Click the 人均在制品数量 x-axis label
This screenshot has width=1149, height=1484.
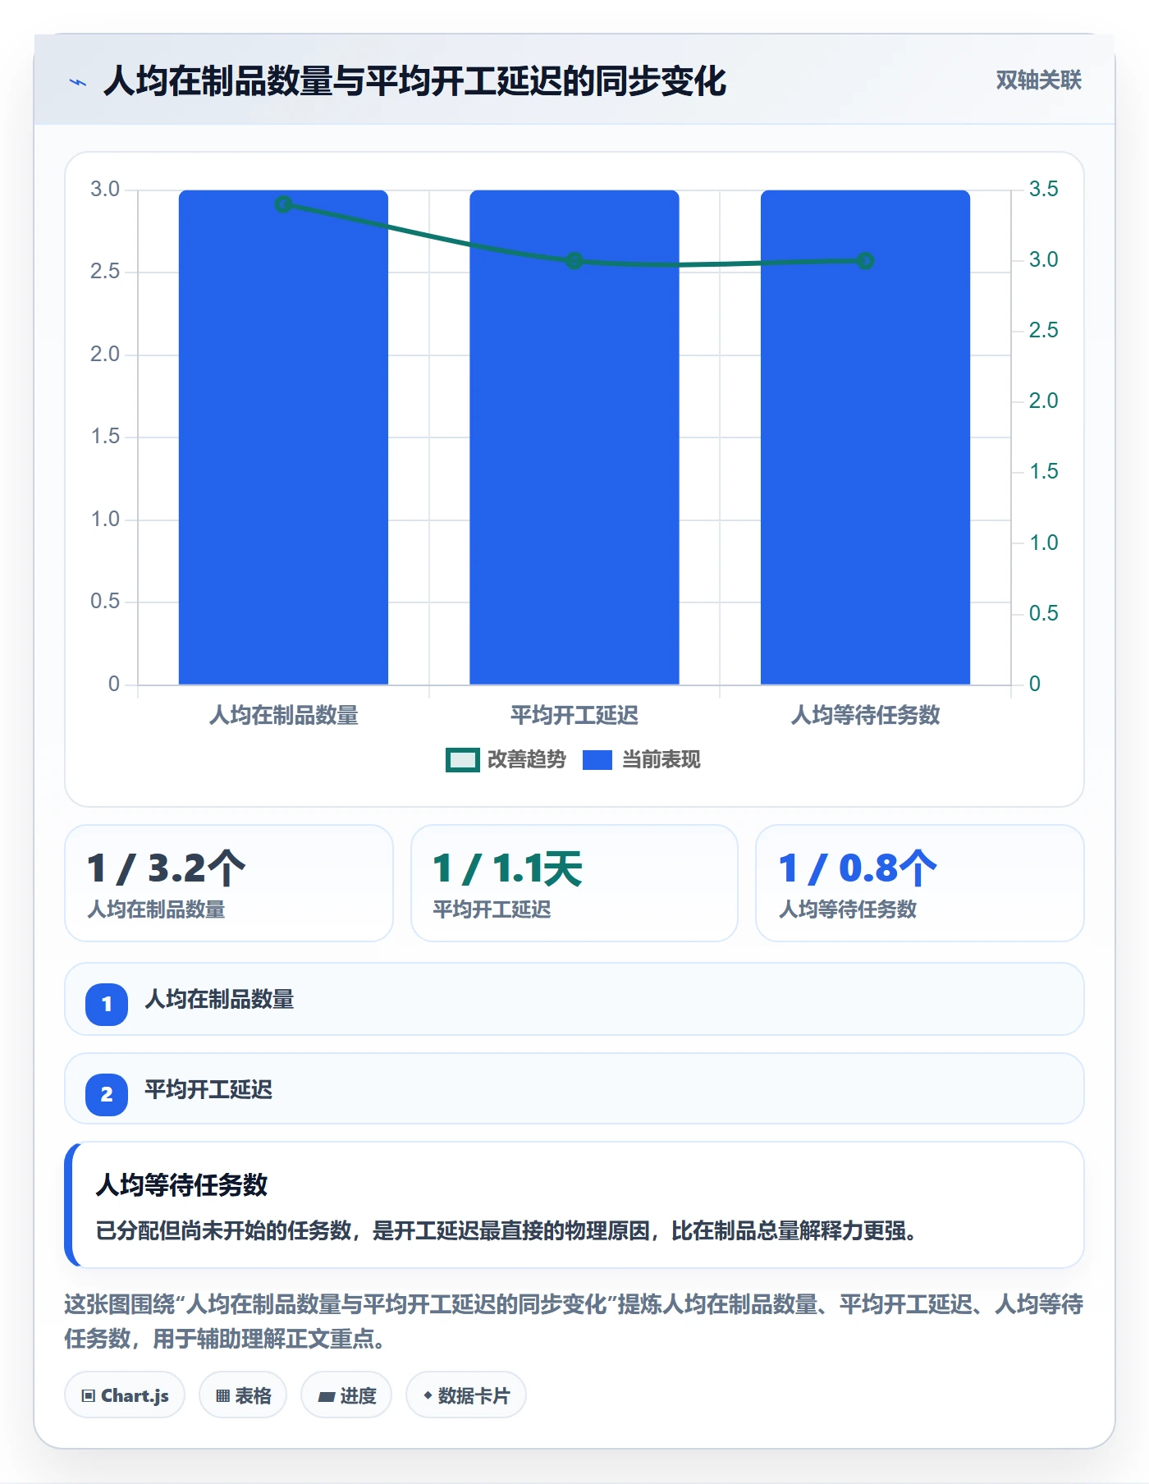(283, 716)
